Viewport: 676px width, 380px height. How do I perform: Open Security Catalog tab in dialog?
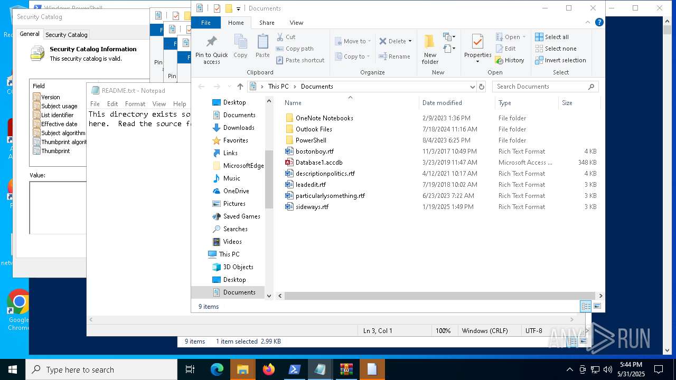tap(67, 35)
